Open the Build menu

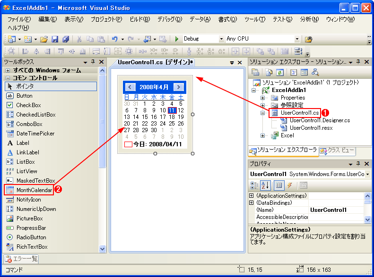pos(140,19)
